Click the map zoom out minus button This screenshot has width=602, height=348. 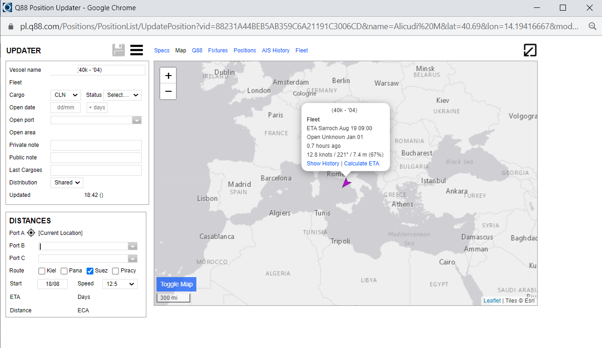click(x=168, y=91)
